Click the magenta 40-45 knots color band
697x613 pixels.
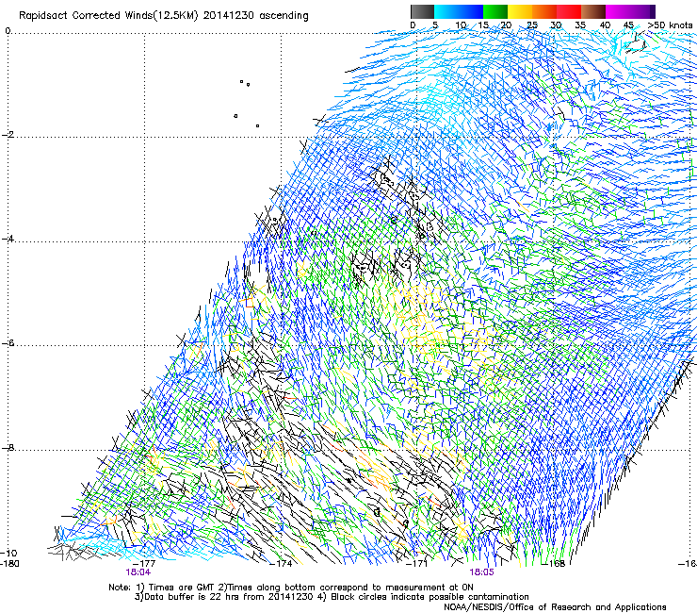click(618, 11)
